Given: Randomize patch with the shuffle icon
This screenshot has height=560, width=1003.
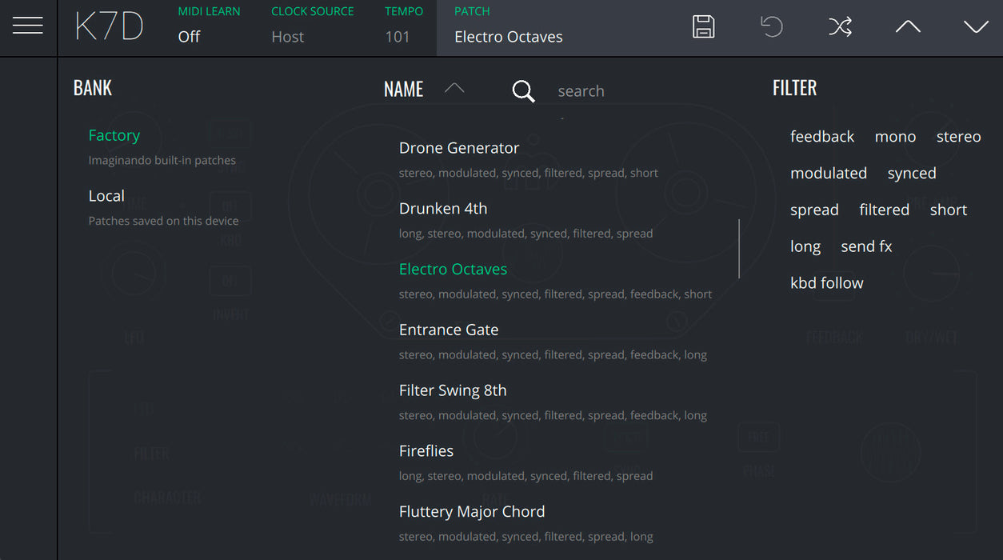Looking at the screenshot, I should pyautogui.click(x=840, y=26).
